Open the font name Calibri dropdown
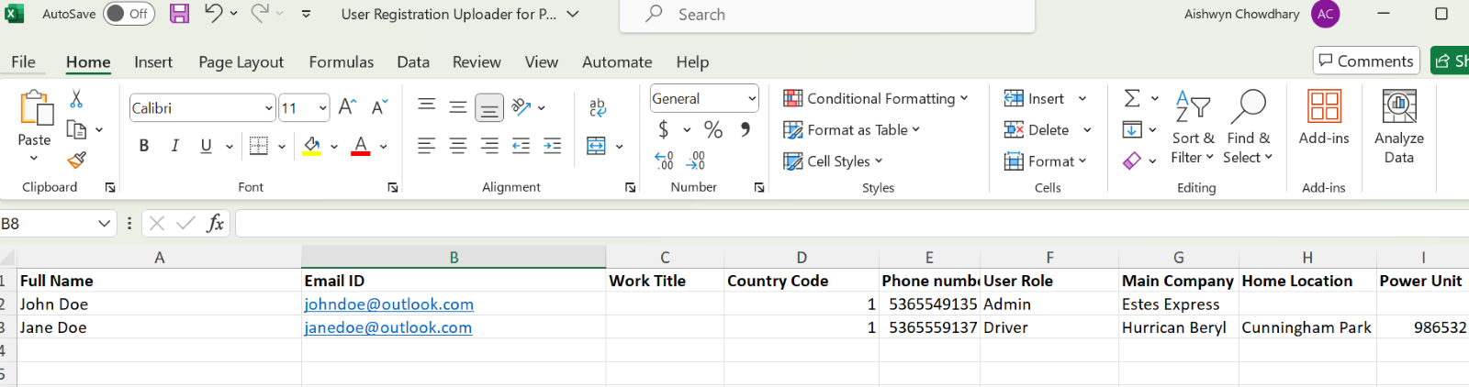This screenshot has width=1469, height=387. (268, 108)
